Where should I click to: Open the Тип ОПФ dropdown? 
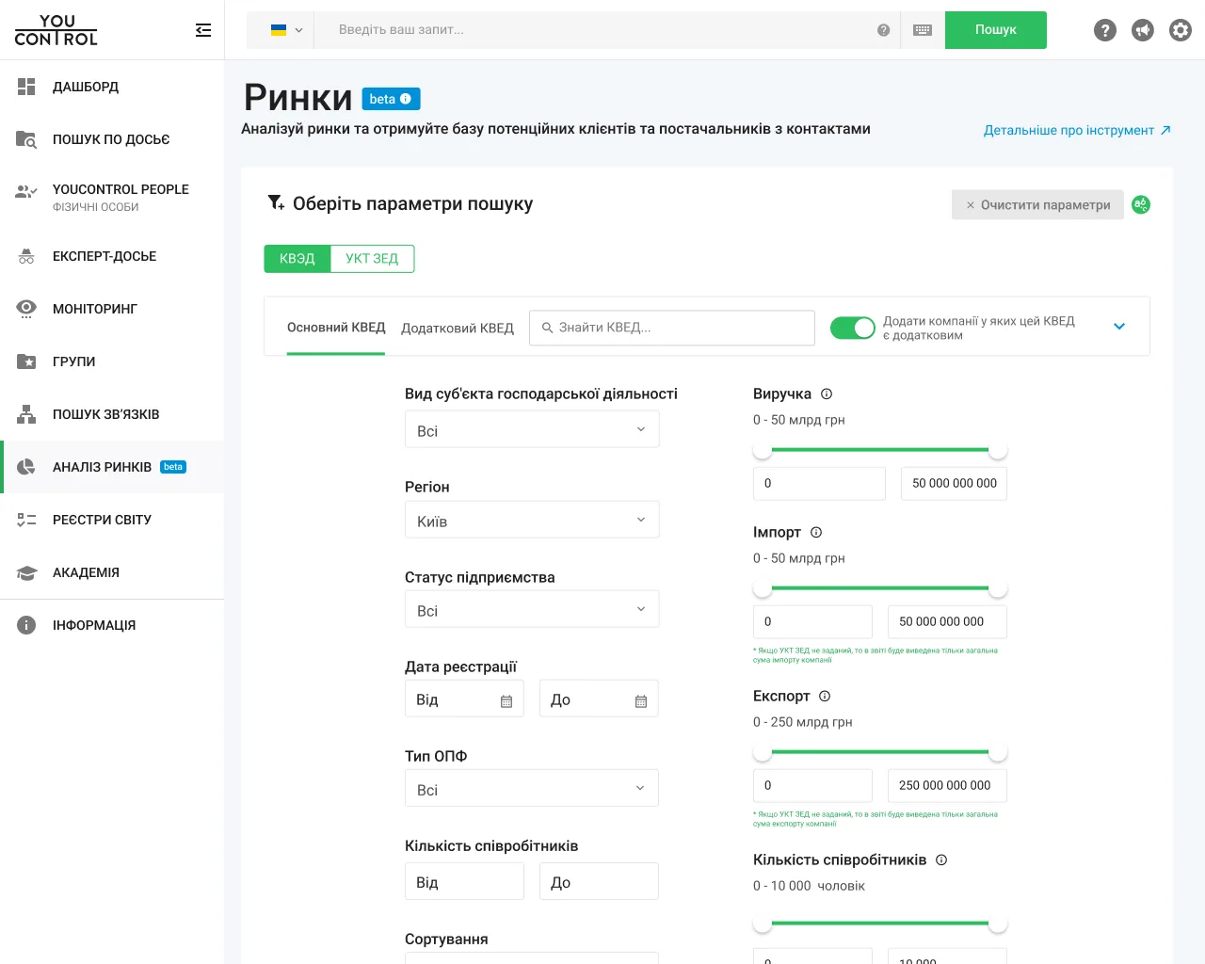point(532,789)
